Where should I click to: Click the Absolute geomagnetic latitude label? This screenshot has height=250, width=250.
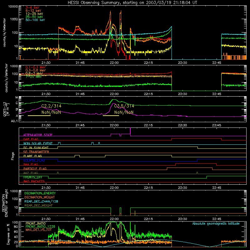click(216, 223)
